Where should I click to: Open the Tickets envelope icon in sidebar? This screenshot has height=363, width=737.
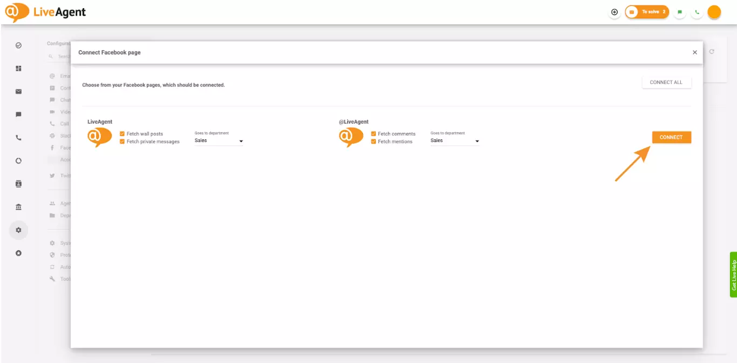coord(18,91)
